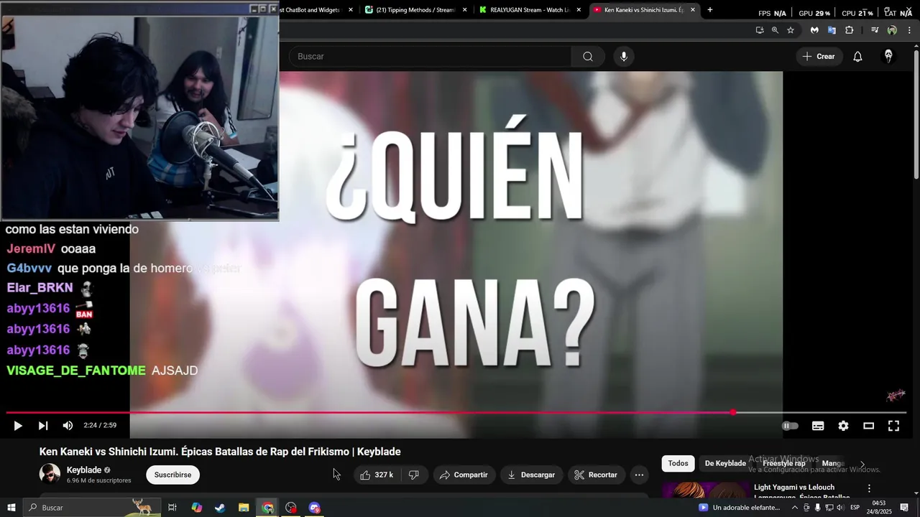Viewport: 920px width, 517px height.
Task: Like the video with 327 k likes
Action: point(377,475)
